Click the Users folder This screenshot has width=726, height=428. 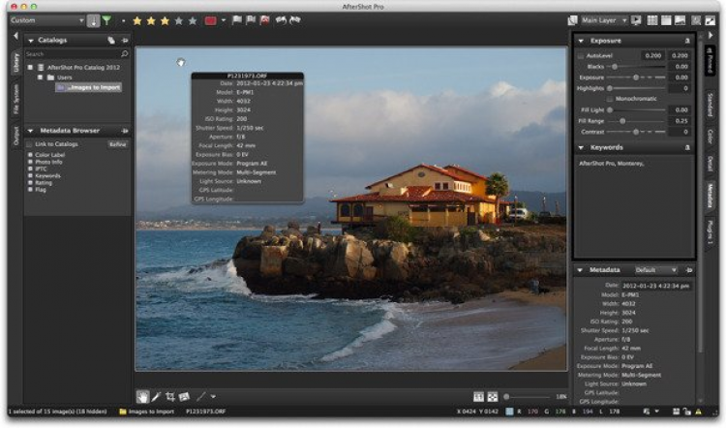coord(64,77)
